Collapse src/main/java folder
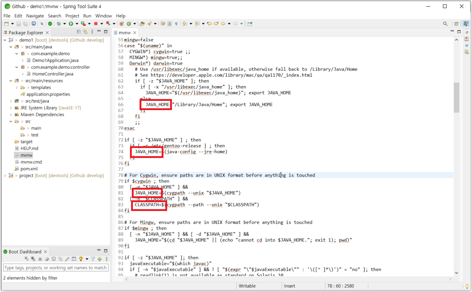472x292 pixels. coord(11,47)
